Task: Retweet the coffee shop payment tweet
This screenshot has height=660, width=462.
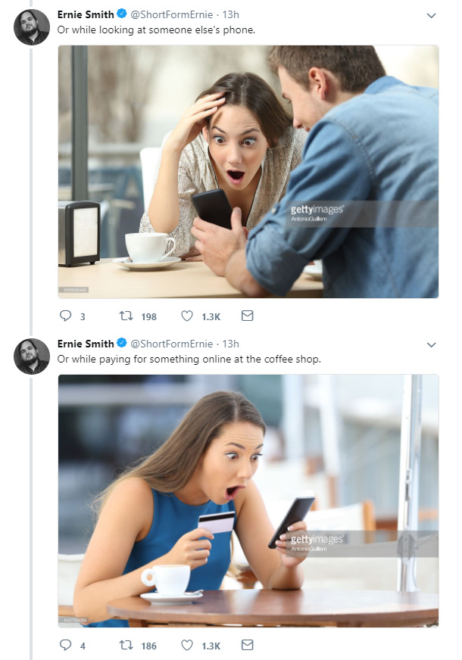Action: [126, 646]
